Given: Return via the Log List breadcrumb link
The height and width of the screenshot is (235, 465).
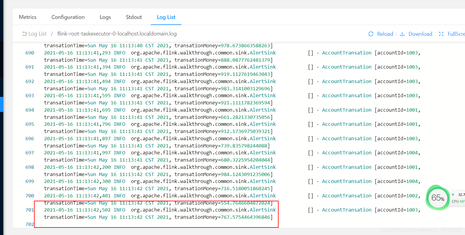Looking at the screenshot, I should click(x=37, y=34).
